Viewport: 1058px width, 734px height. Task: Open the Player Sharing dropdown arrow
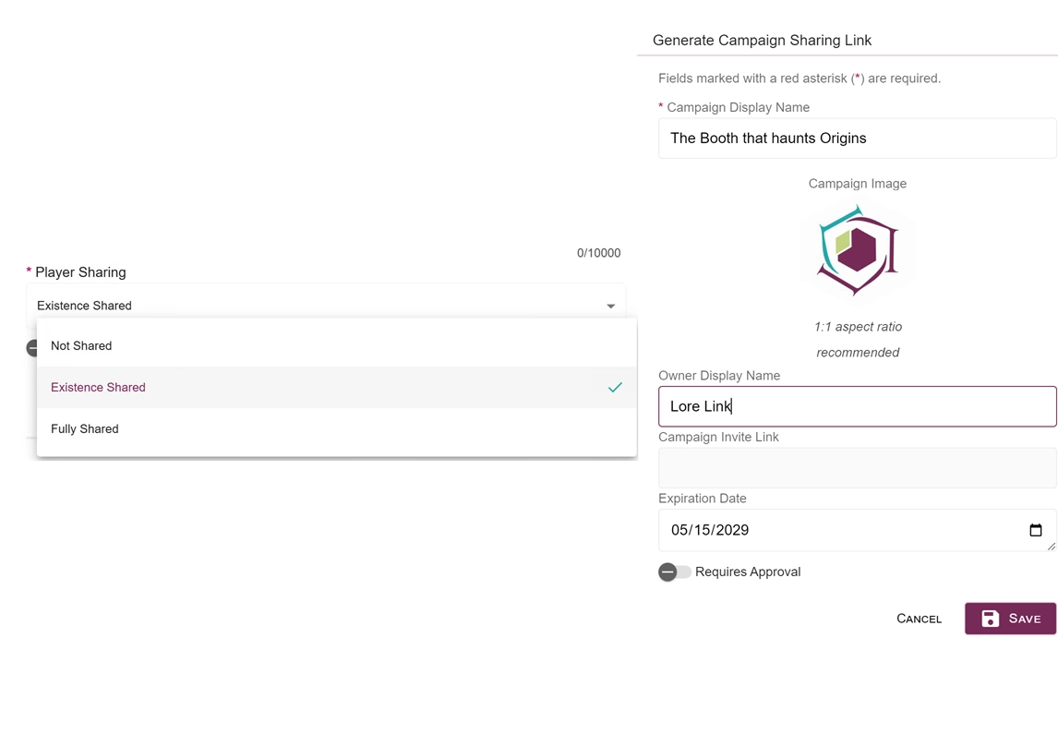pos(610,307)
